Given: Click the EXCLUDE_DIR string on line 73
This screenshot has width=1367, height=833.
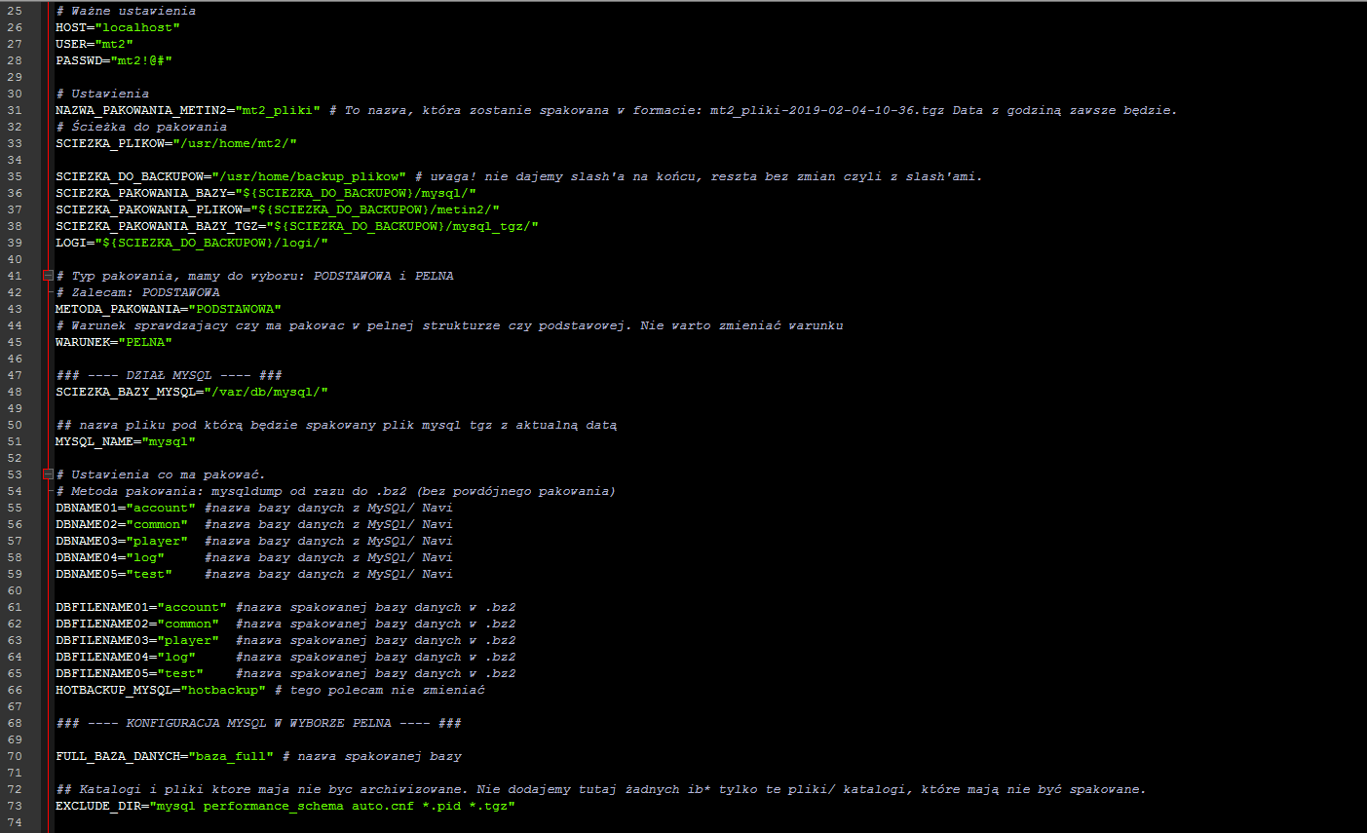Looking at the screenshot, I should pyautogui.click(x=332, y=806).
